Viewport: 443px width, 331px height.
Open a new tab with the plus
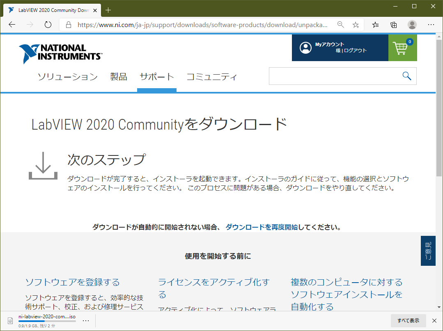pos(108,10)
